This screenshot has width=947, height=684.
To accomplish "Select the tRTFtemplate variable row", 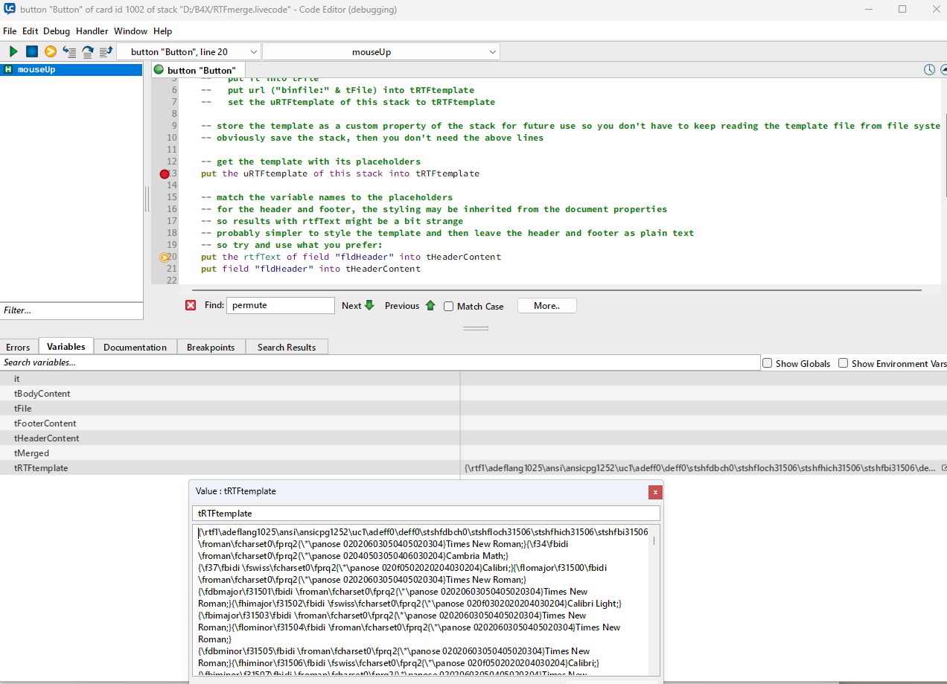I will coord(42,468).
